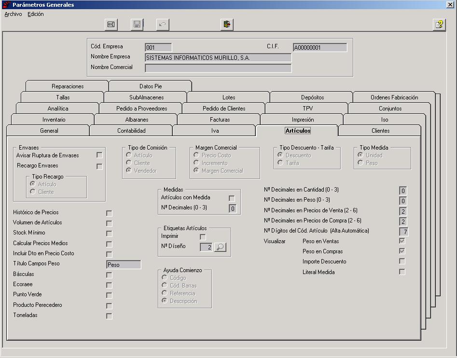The height and width of the screenshot is (358, 457).
Task: Check the Ecoraee option
Action: (109, 285)
